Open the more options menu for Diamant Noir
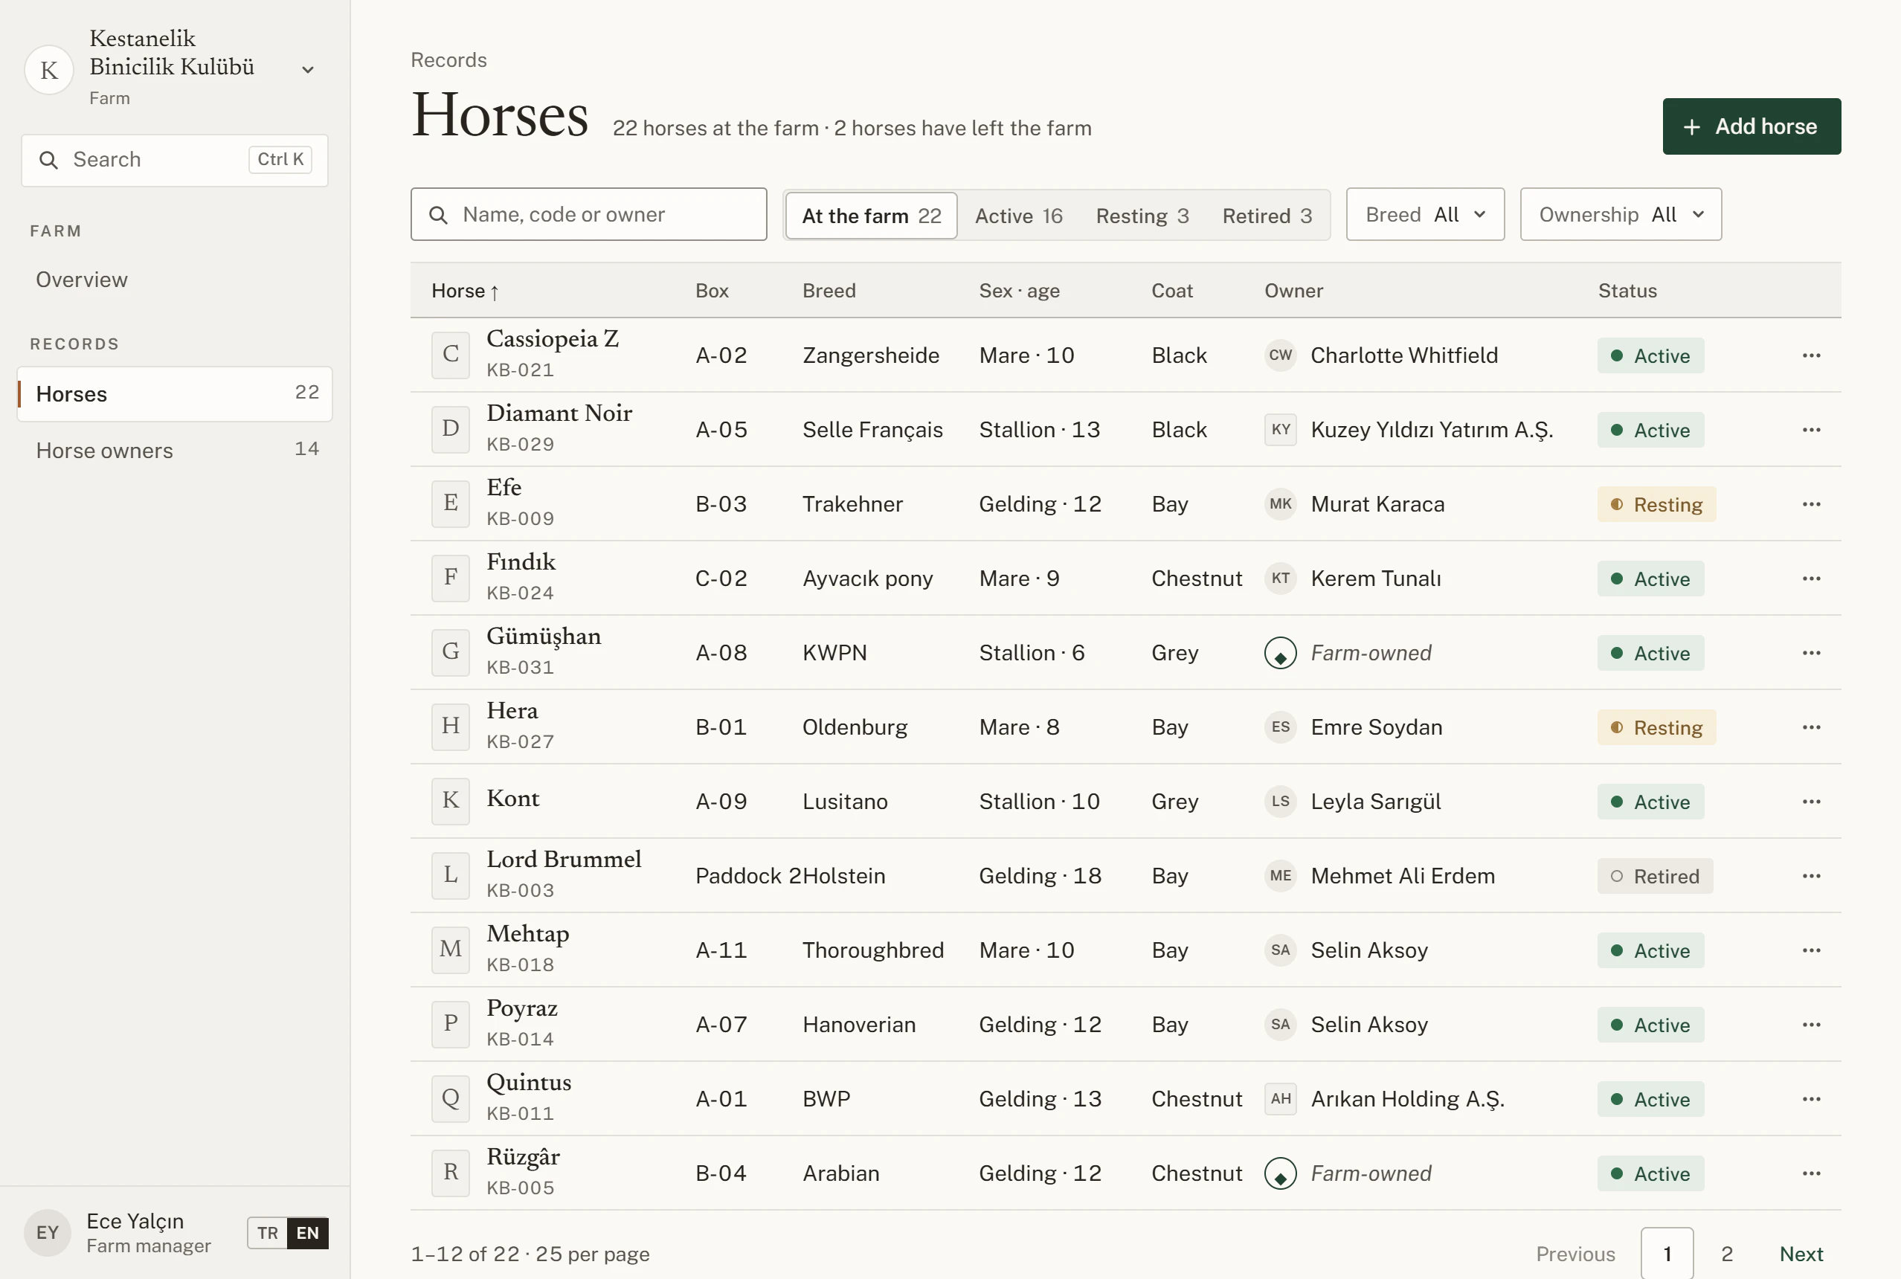 pos(1811,430)
